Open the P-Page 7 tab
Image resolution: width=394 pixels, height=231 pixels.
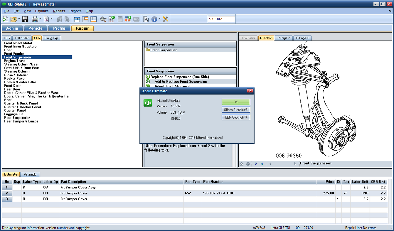pos(283,38)
